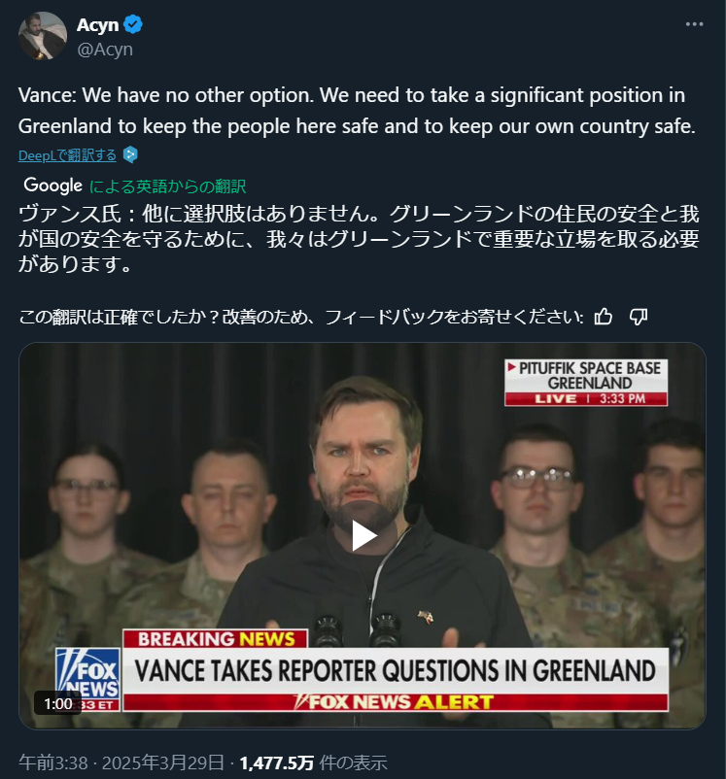The image size is (726, 779).
Task: Open the three-dot more options menu
Action: pos(694,24)
